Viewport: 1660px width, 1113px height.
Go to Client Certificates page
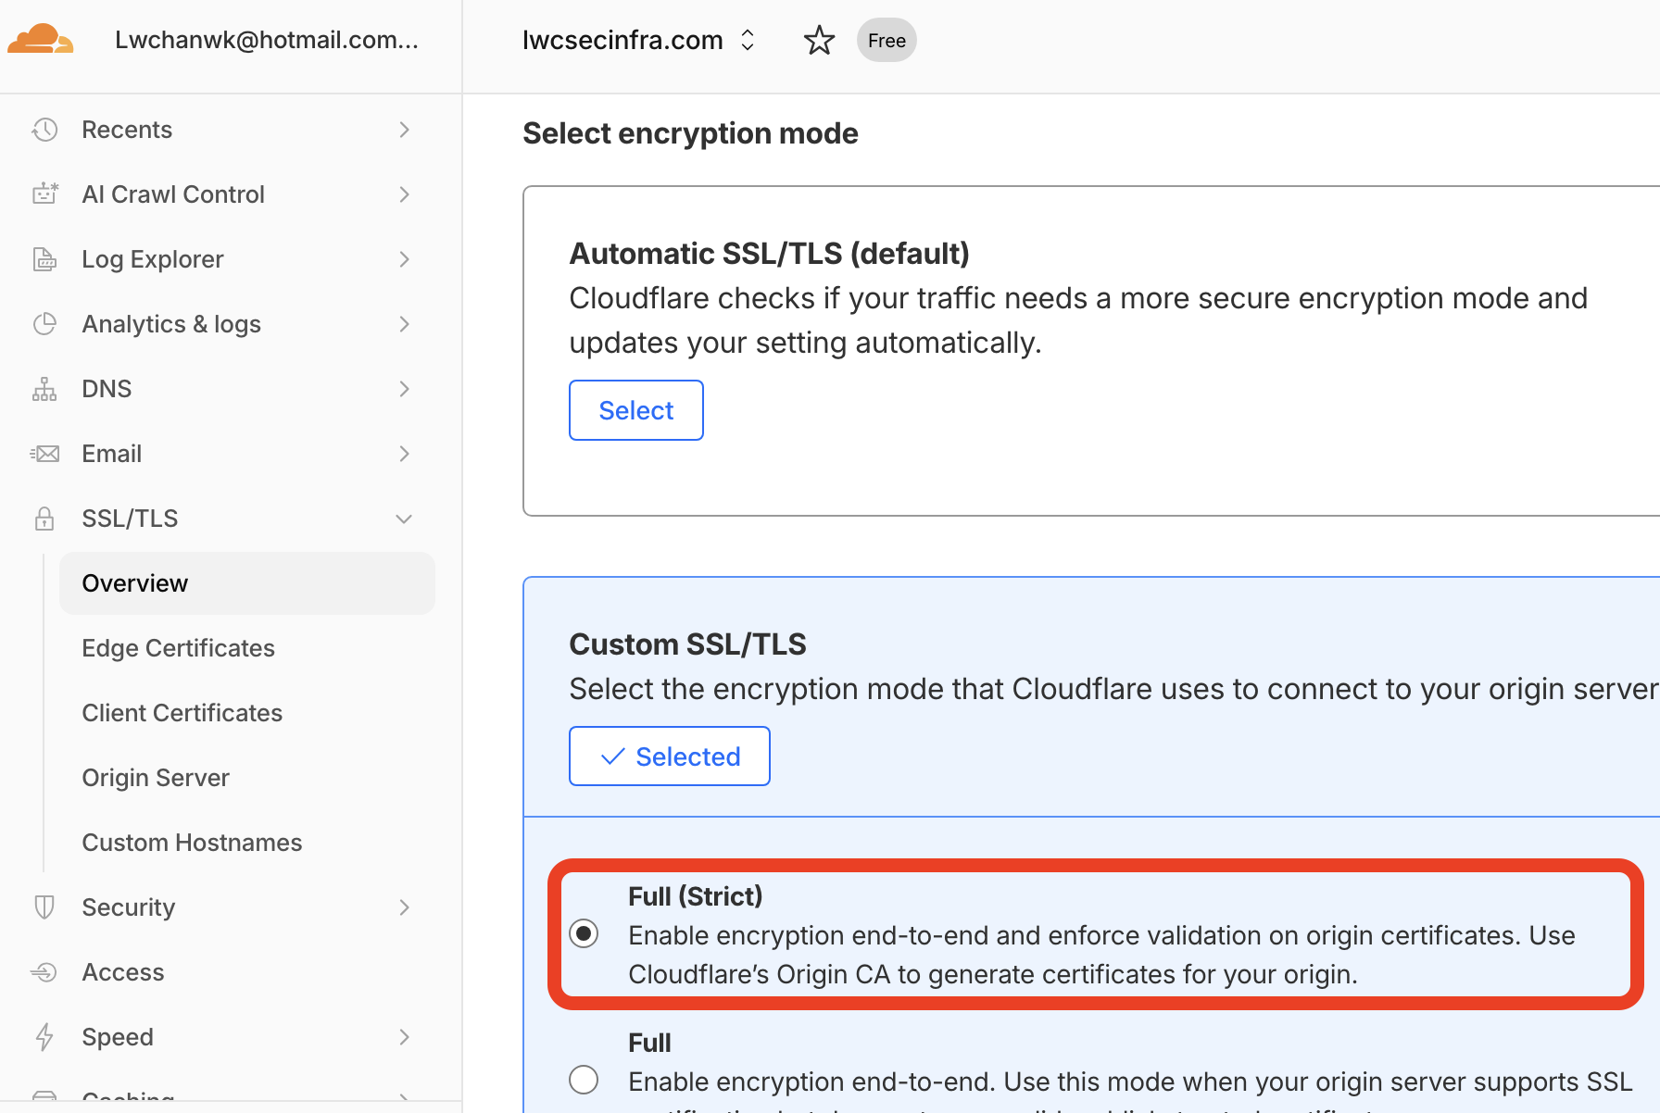(182, 713)
